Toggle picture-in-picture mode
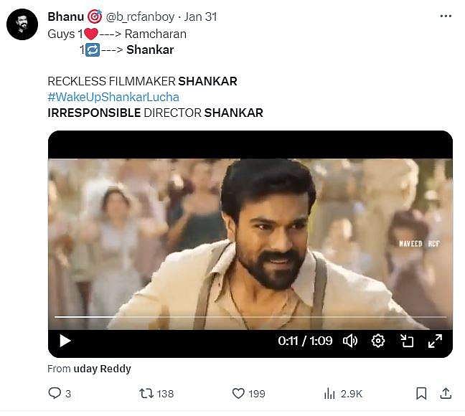Viewport: 465px width, 416px height. coord(407,341)
